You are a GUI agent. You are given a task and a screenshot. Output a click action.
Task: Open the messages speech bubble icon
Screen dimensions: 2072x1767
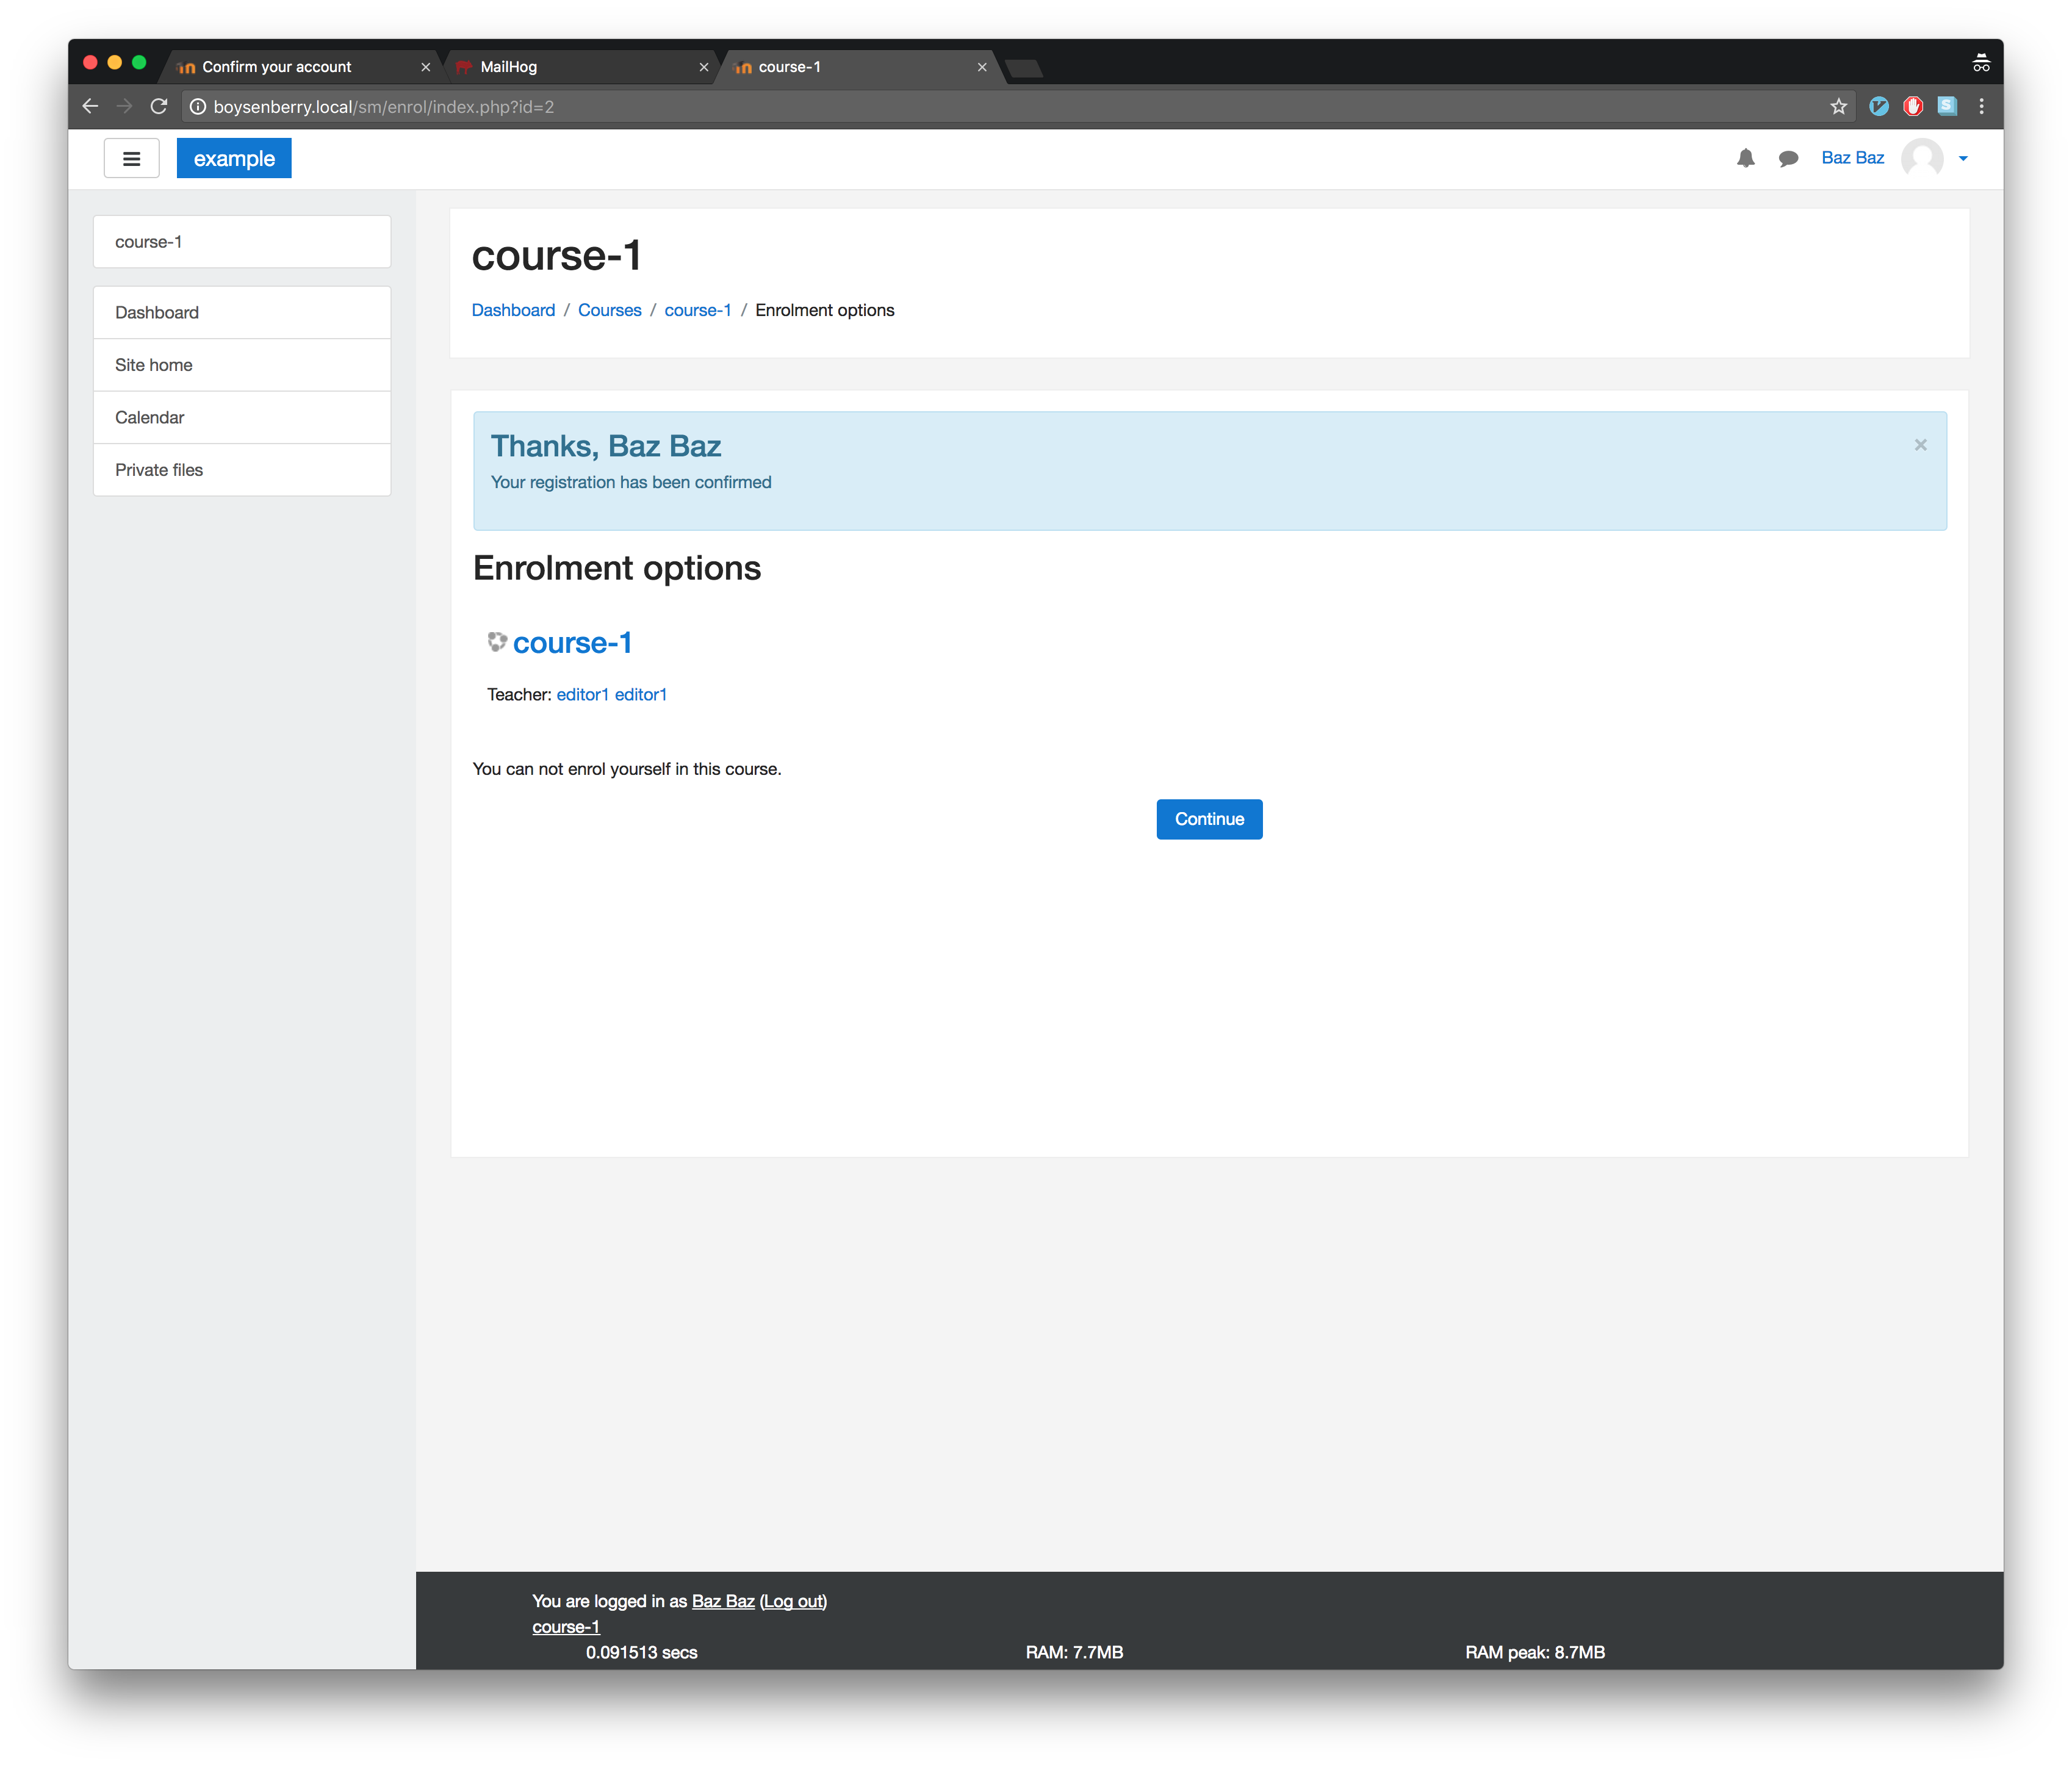1789,158
